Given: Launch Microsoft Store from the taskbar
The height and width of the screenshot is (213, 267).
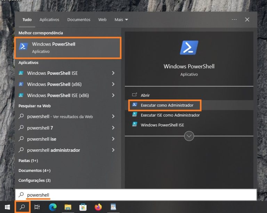Looking at the screenshot, I should (83, 207).
